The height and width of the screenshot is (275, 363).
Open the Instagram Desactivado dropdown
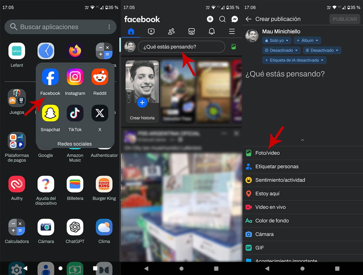[x=281, y=50]
